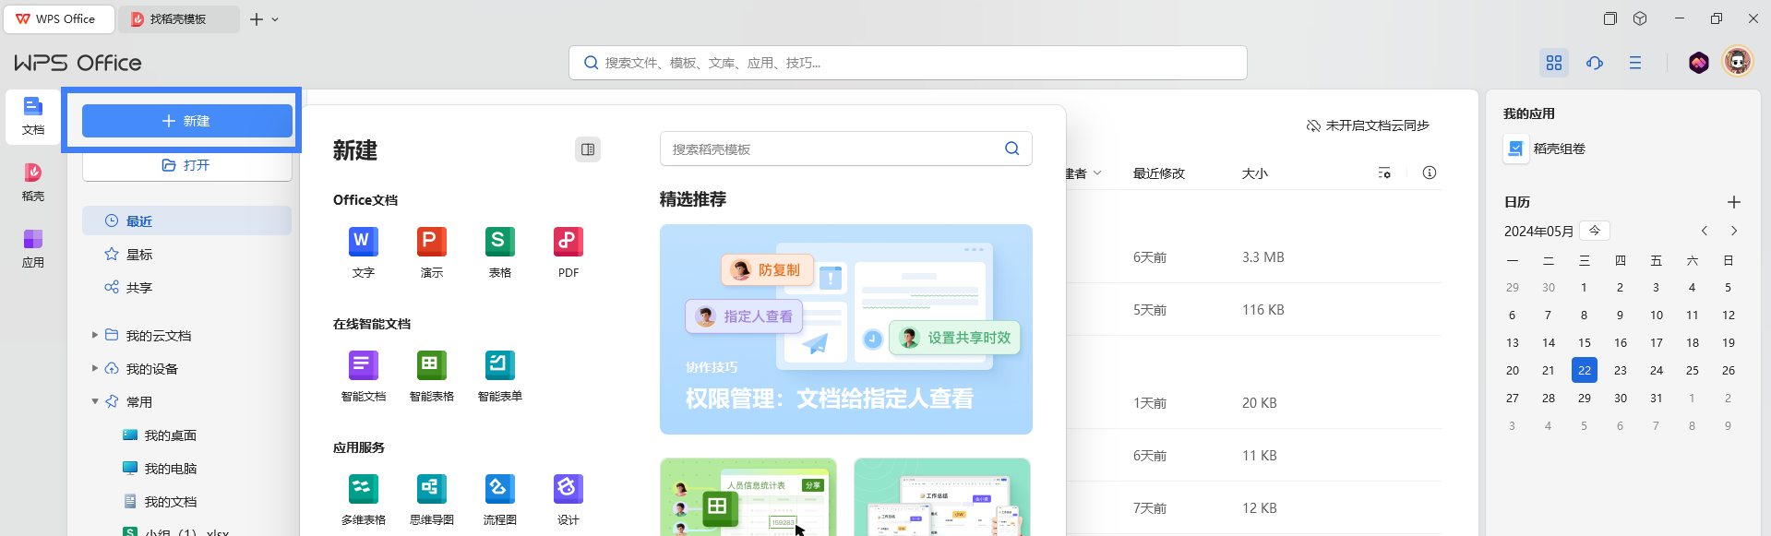Click the 2024年05月 calendar month label
This screenshot has width=1771, height=536.
click(x=1539, y=231)
